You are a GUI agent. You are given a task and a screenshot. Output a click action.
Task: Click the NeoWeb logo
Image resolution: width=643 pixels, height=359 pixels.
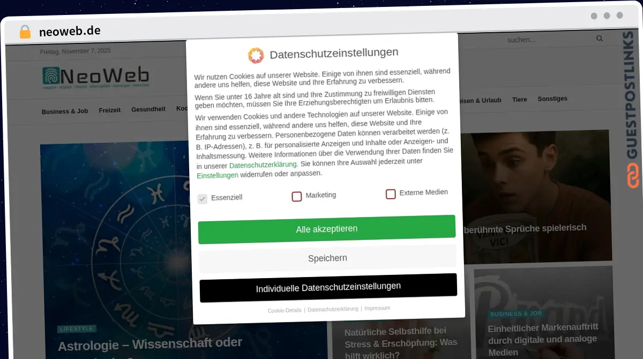[95, 77]
